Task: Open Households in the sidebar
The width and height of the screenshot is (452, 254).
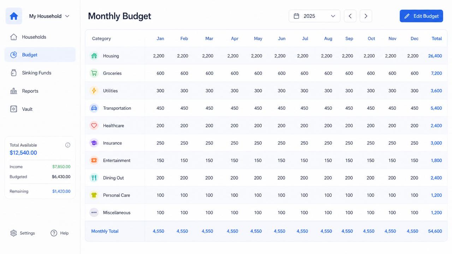Action: [x=40, y=37]
